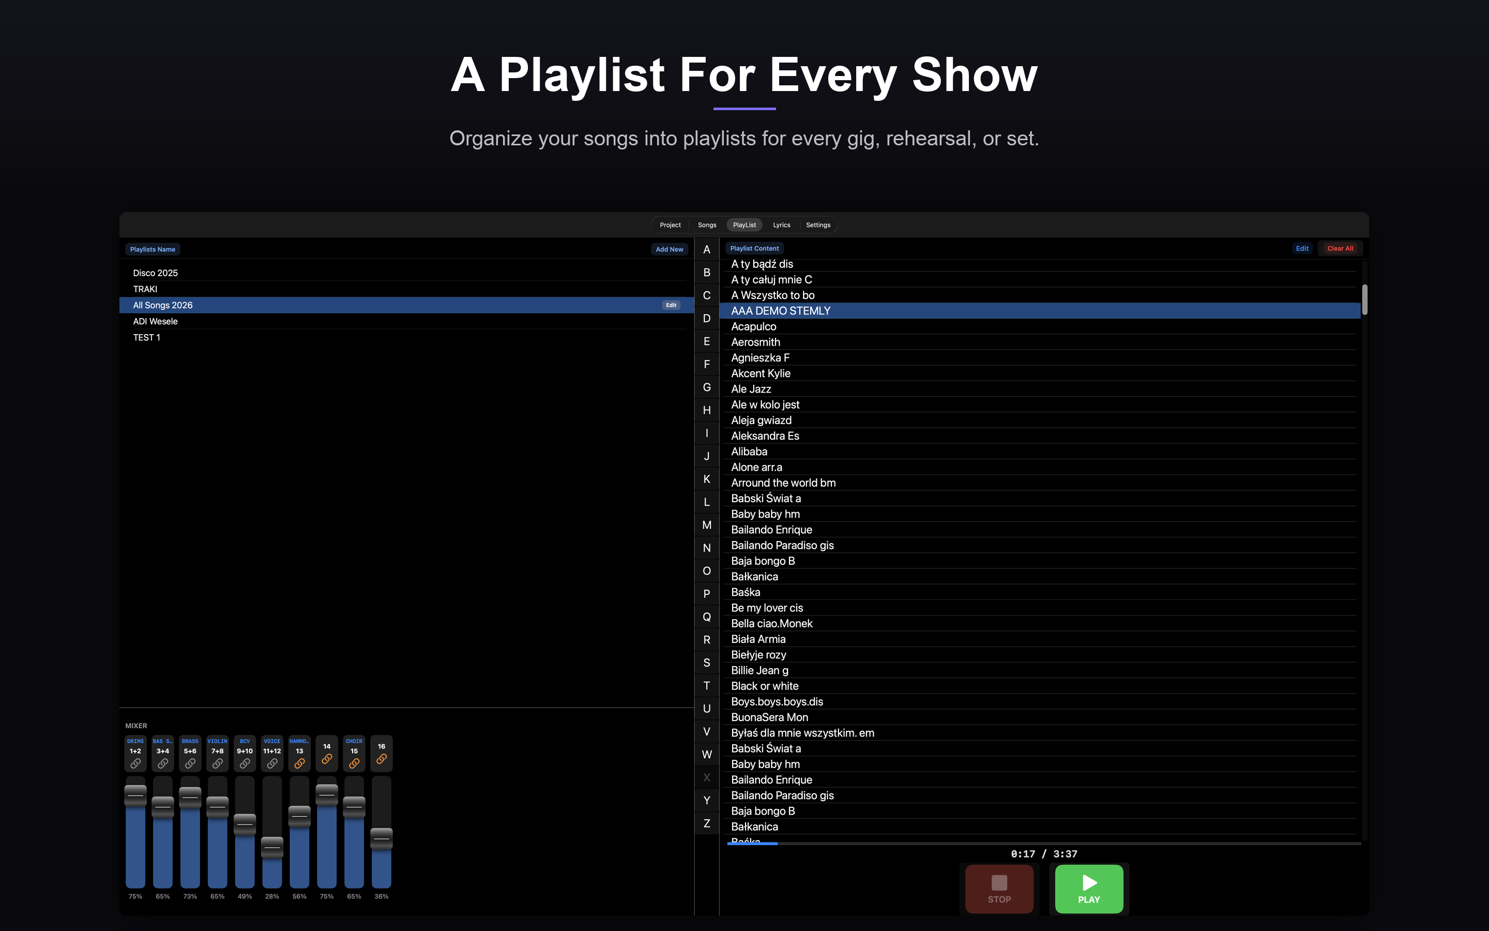This screenshot has height=931, width=1489.
Task: Open the Project tab
Action: point(670,225)
